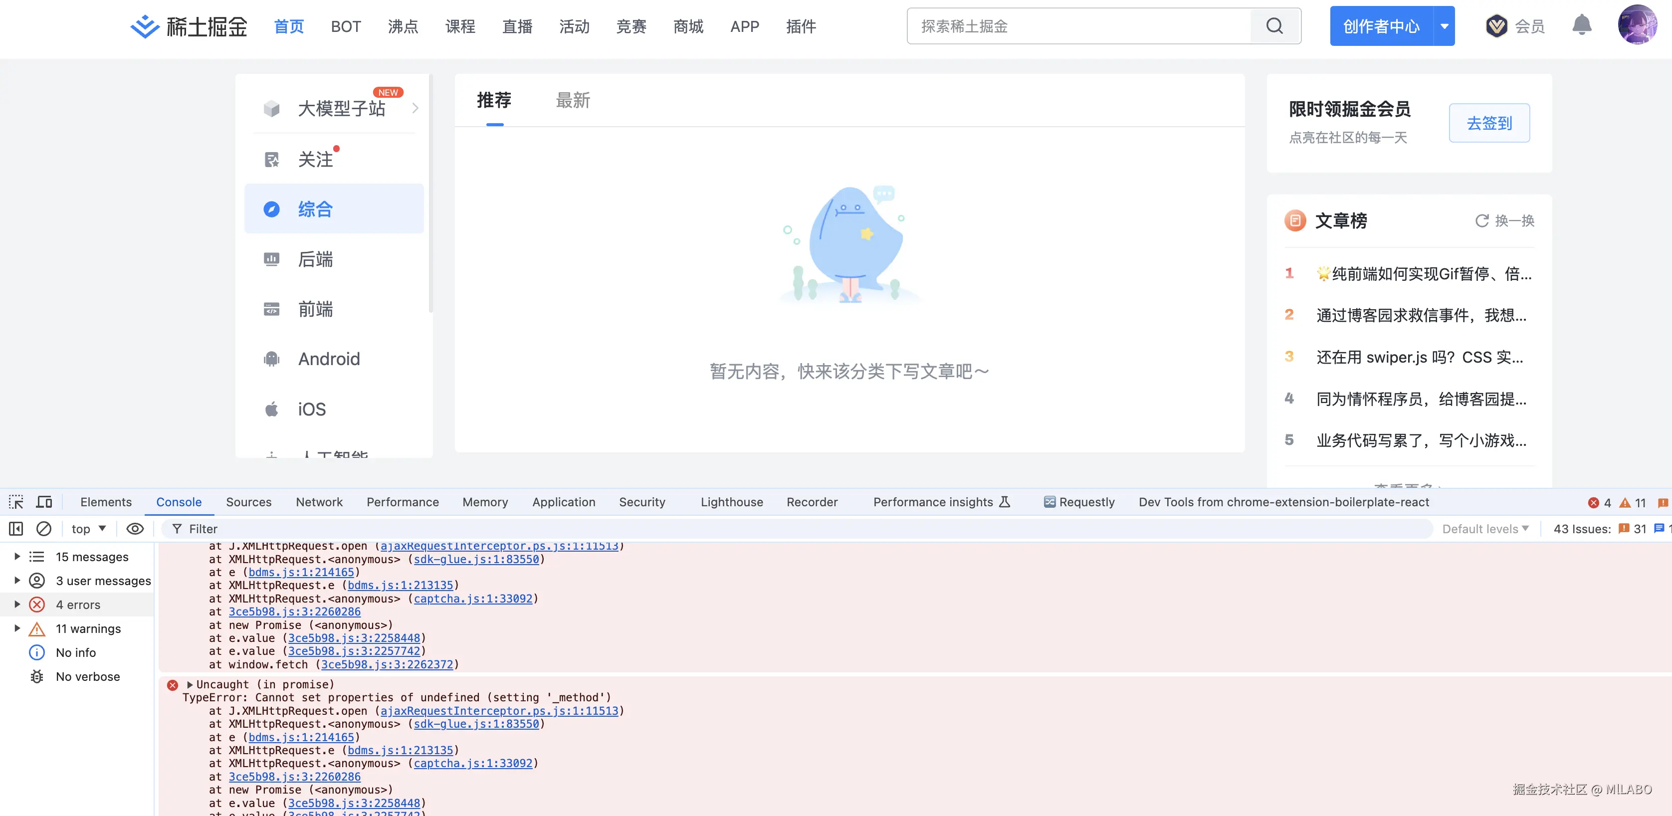Toggle the device toolbar in DevTools
This screenshot has width=1672, height=816.
pyautogui.click(x=43, y=501)
